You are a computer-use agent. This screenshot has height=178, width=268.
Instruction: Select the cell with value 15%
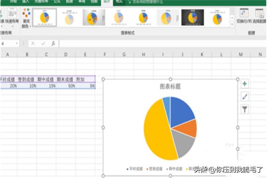46,86
